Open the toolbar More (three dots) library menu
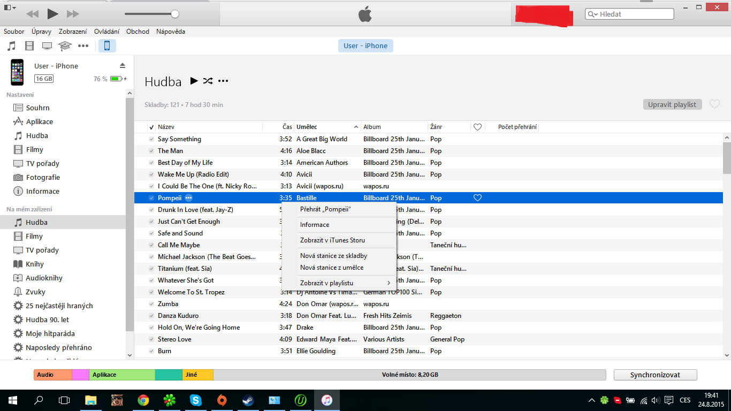The width and height of the screenshot is (731, 411). click(83, 45)
